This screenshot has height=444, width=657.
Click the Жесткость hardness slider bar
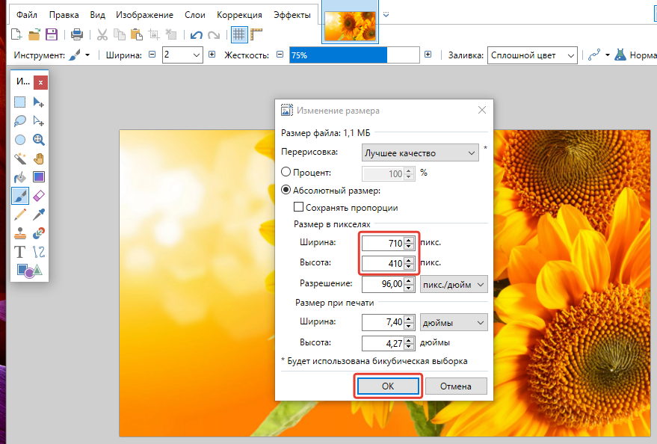354,55
